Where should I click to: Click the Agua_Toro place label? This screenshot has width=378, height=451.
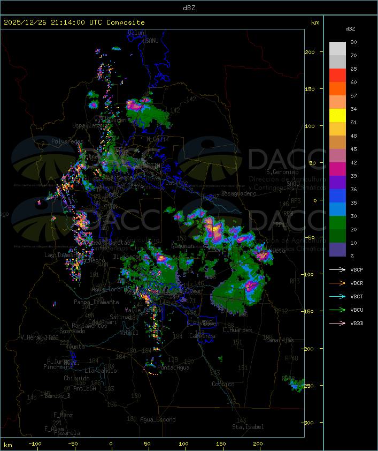[x=106, y=289]
